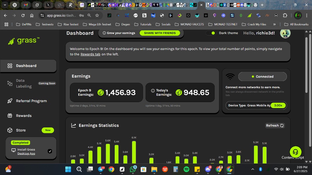Click the wifi network icon in the connection card
This screenshot has height=175, width=312.
pyautogui.click(x=230, y=76)
